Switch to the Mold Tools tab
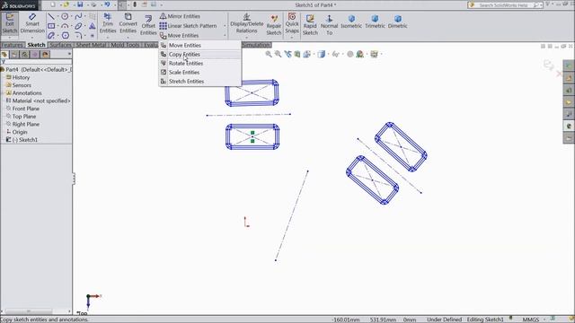 125,45
